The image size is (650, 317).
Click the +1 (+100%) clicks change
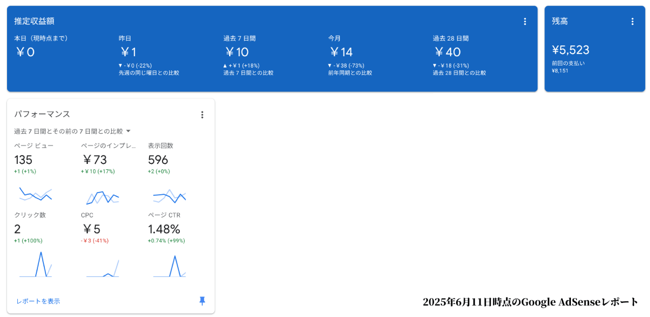(x=28, y=241)
